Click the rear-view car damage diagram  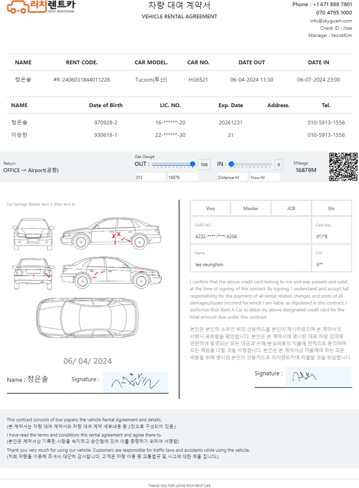point(33,273)
